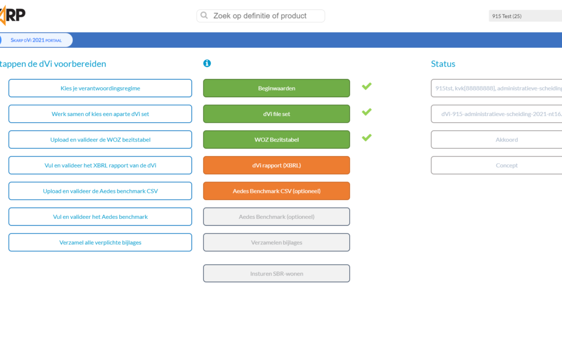This screenshot has height=351, width=562.
Task: Open Aedes Benchmark CSV (optioneel) orange button
Action: pos(276,191)
